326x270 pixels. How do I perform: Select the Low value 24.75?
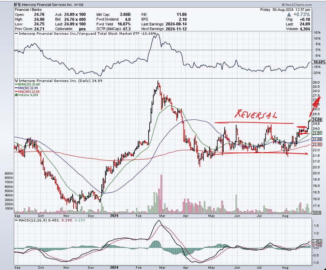[x=39, y=24]
